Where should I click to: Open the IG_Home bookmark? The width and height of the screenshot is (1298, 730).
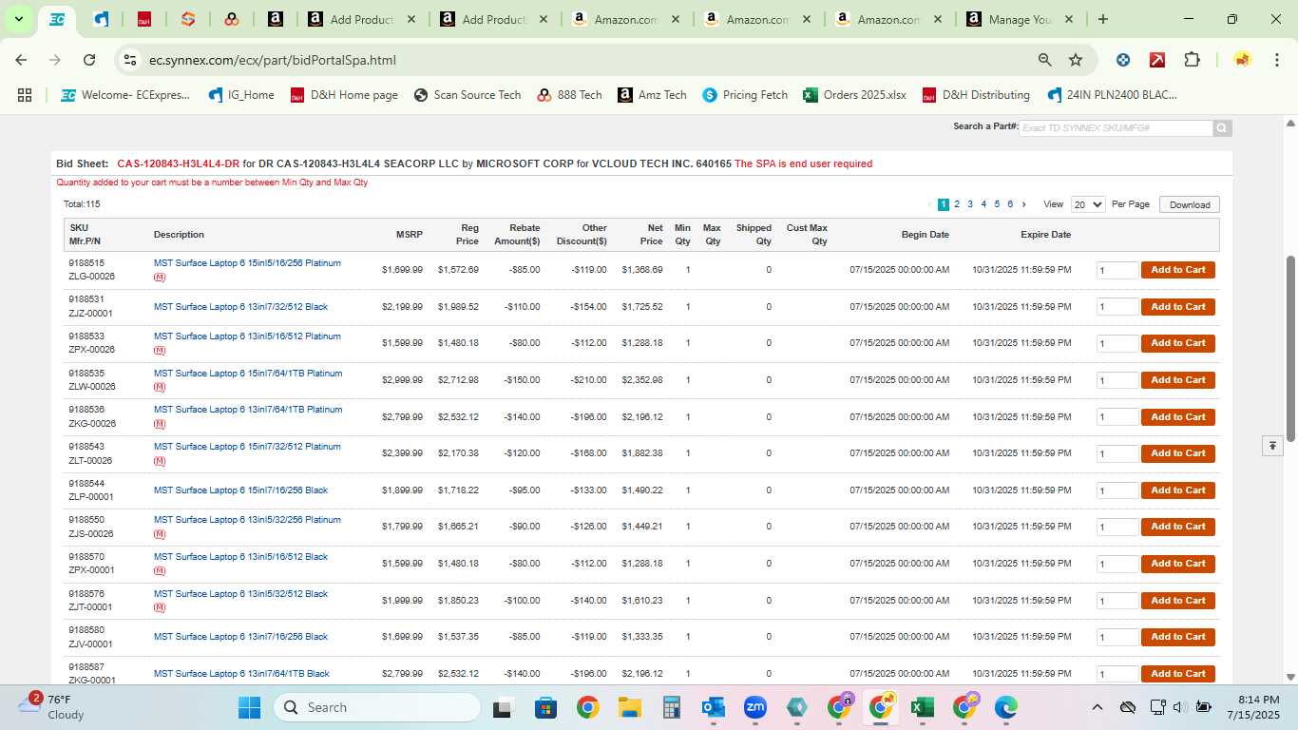pos(241,95)
